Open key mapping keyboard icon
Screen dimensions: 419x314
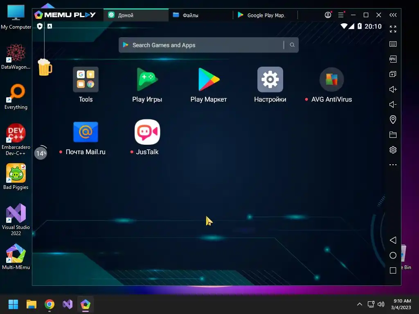pos(393,44)
